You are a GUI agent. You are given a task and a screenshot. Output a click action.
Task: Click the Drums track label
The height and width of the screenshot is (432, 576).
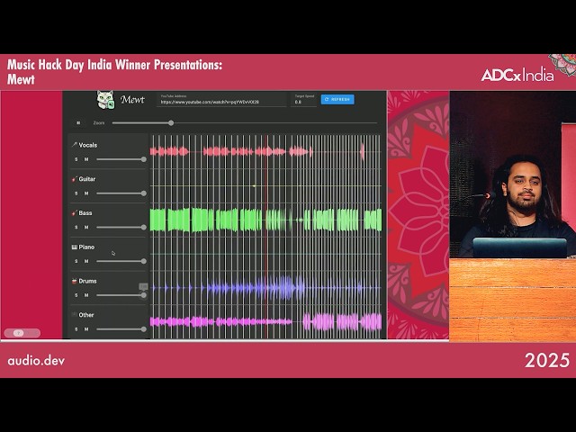coord(88,281)
